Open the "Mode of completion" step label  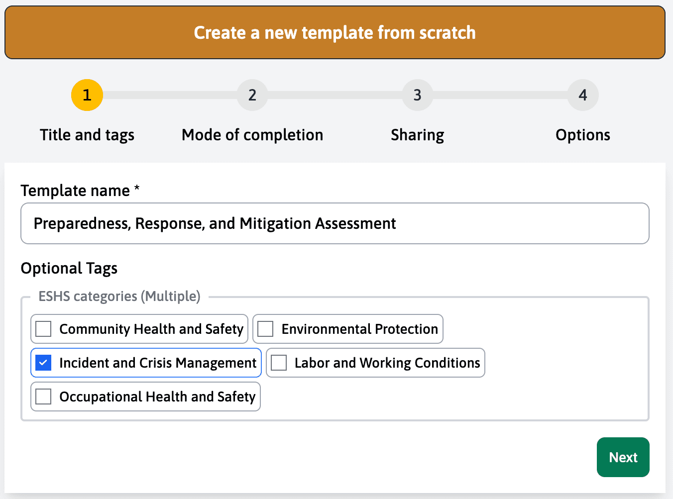(252, 135)
